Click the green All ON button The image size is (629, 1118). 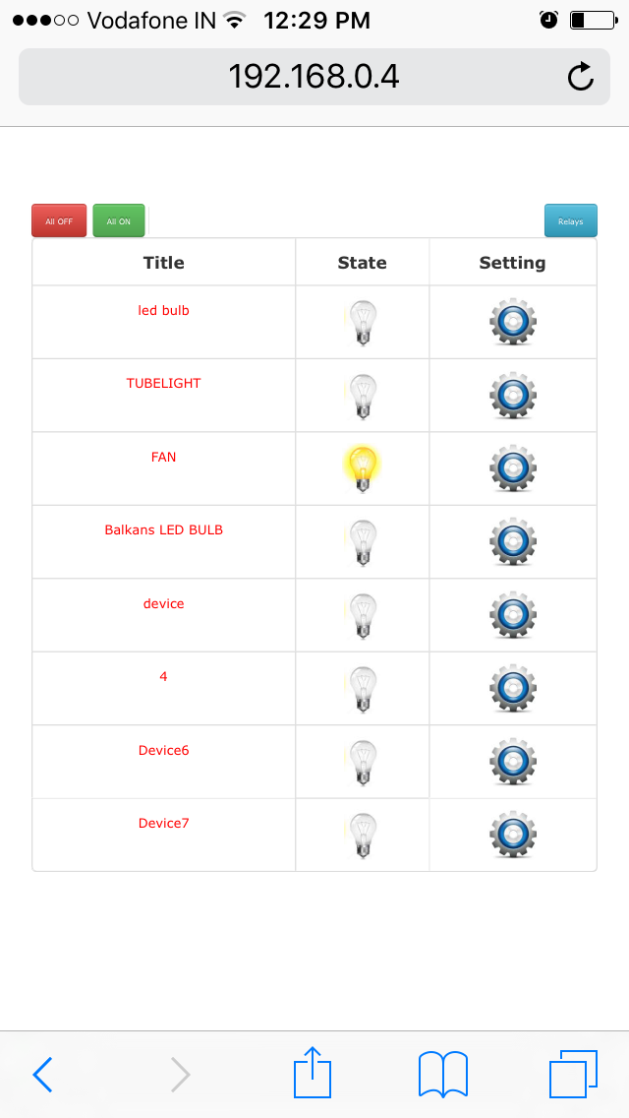click(119, 220)
